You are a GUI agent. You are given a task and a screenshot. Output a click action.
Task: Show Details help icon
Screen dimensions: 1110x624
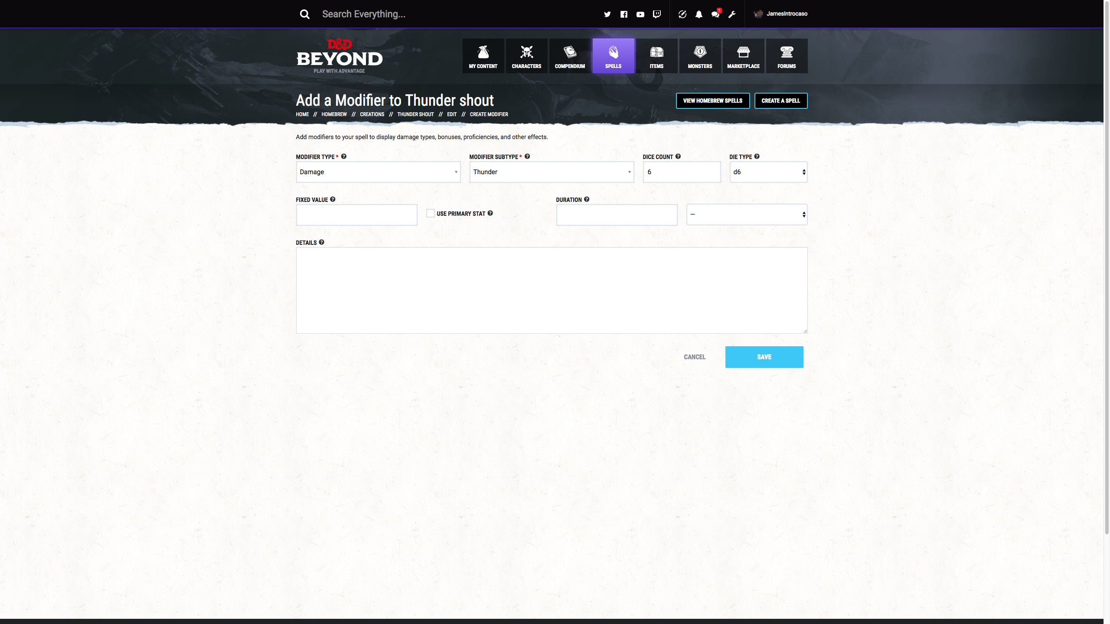click(322, 242)
